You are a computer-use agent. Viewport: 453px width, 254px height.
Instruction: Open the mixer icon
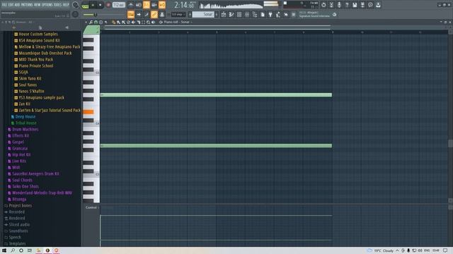247,14
